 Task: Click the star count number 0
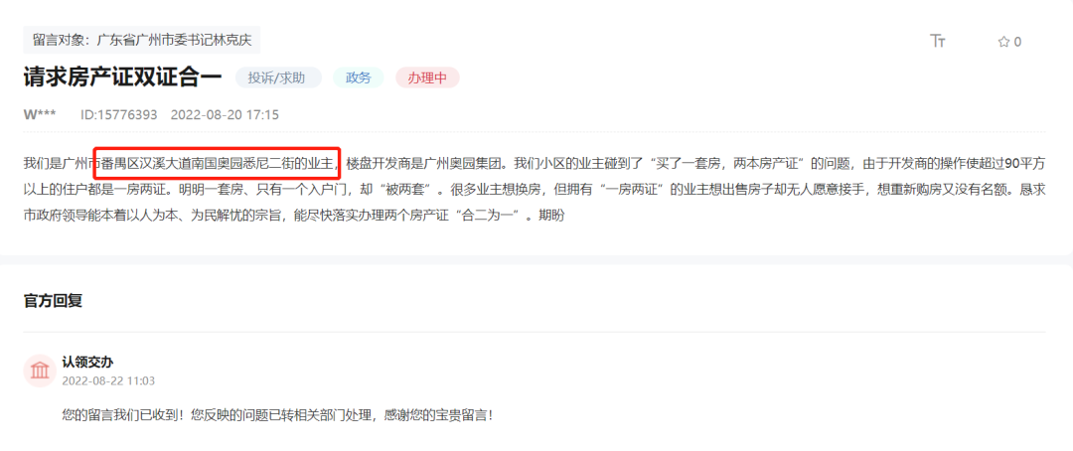coord(1017,42)
